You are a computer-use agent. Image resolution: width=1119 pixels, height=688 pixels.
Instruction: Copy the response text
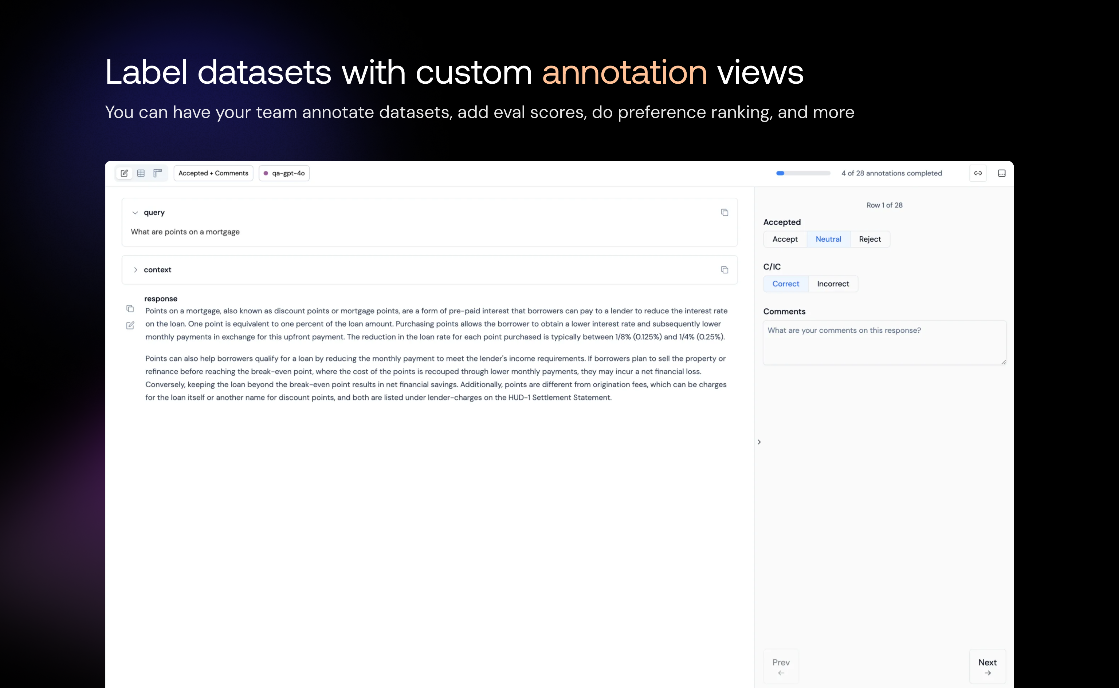(x=130, y=309)
